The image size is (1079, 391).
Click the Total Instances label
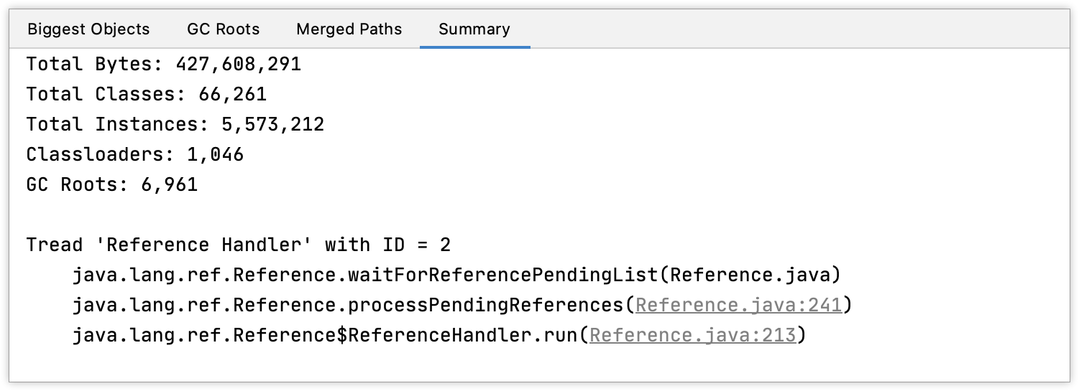point(112,125)
